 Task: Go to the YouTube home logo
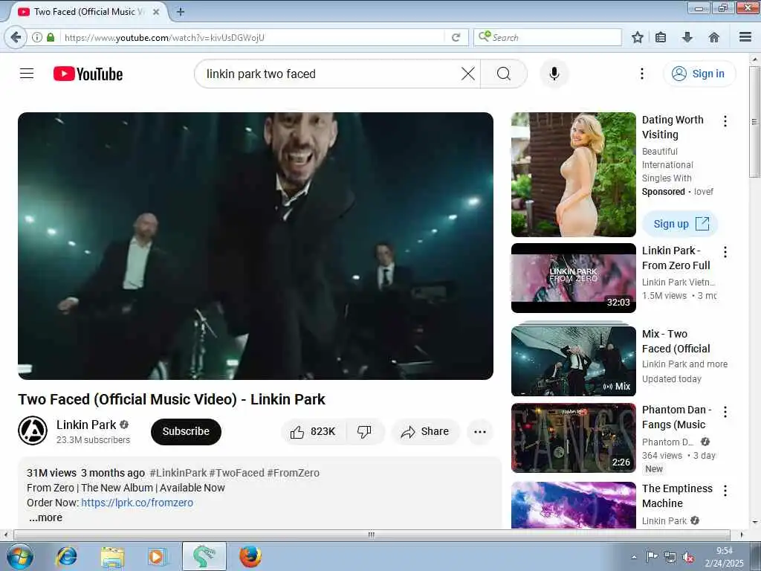click(88, 74)
